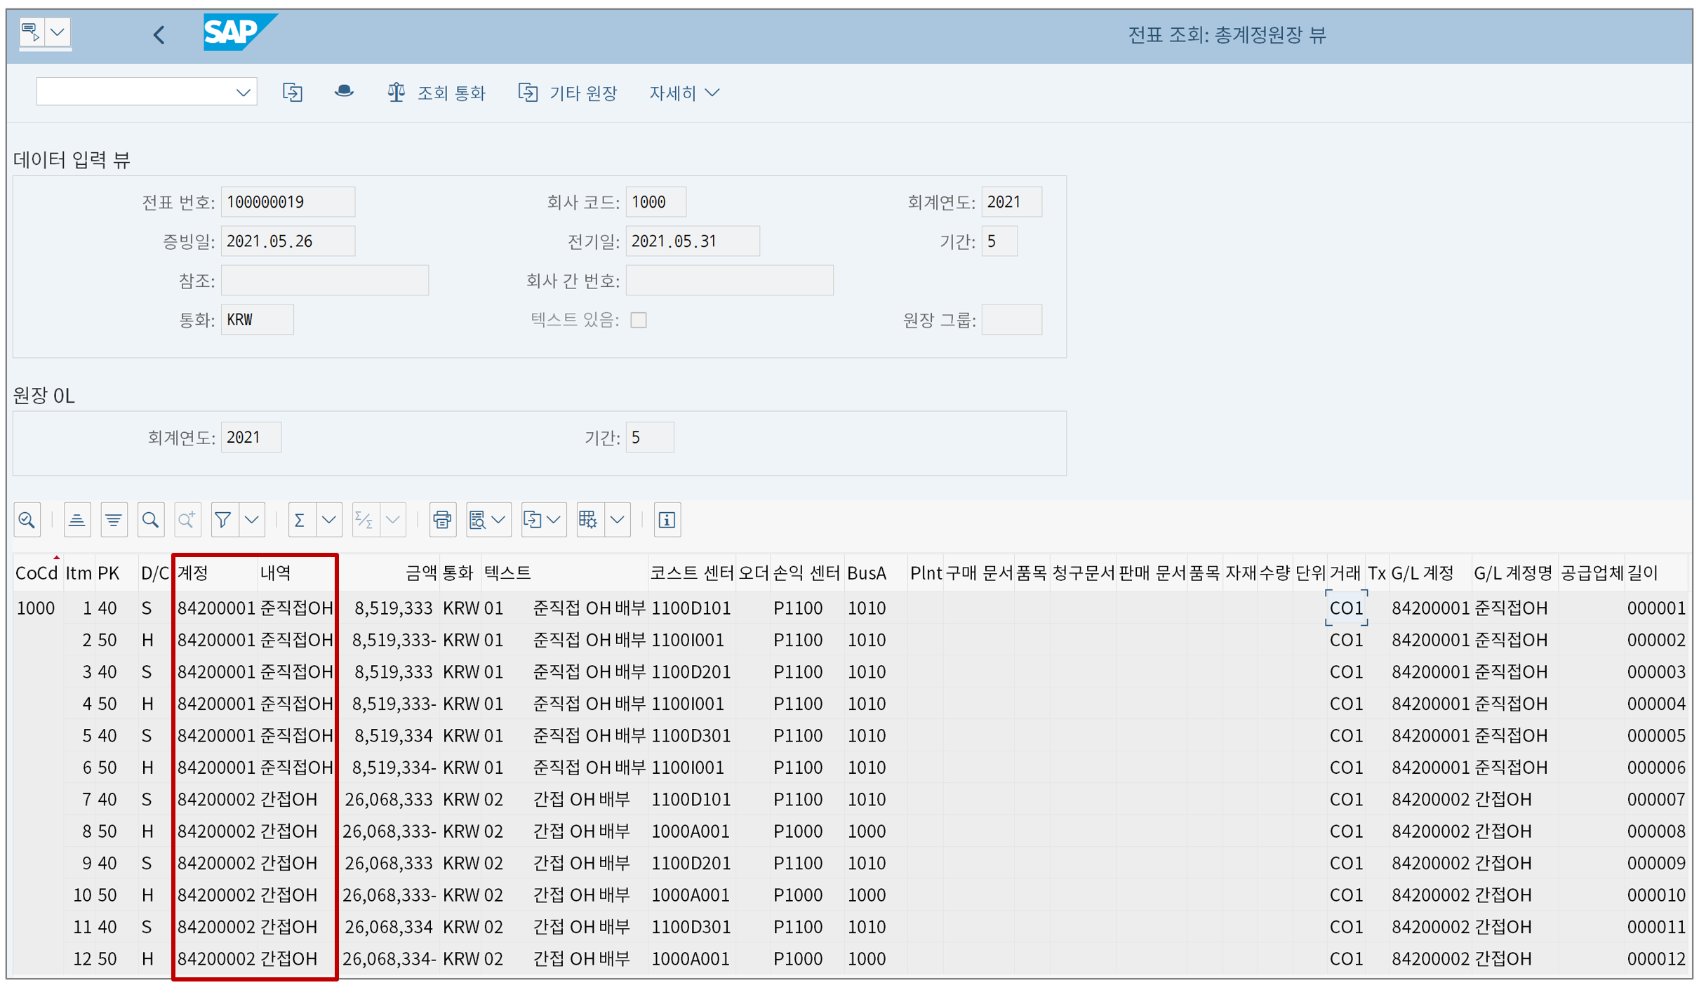Apply the Set Filter funnel icon

223,520
